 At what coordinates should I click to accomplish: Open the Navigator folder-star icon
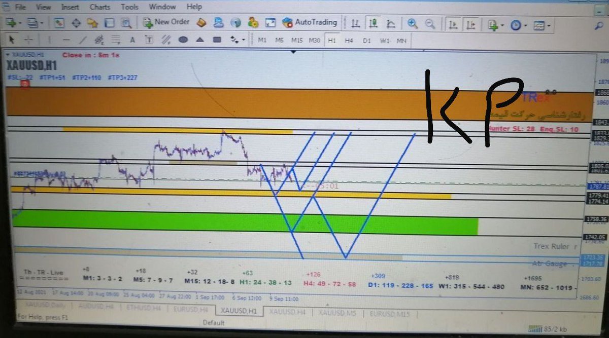pos(92,23)
